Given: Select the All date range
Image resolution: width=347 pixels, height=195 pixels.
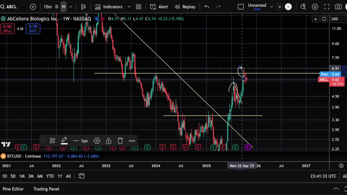Looking at the screenshot, I should [68, 176].
